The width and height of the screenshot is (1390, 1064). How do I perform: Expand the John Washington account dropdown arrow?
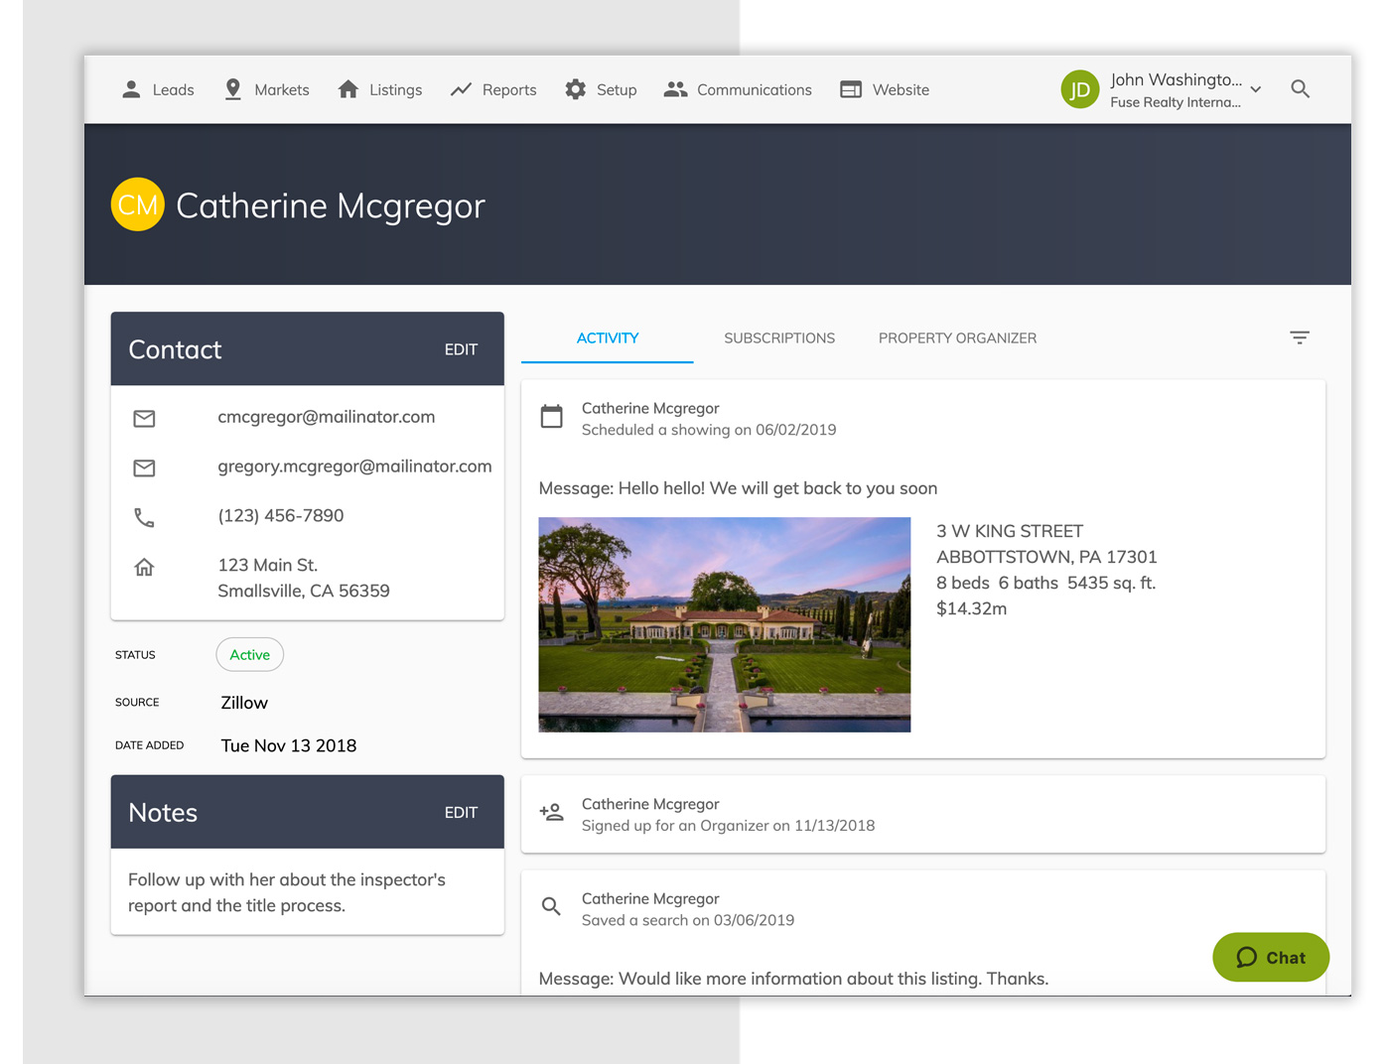tap(1256, 89)
